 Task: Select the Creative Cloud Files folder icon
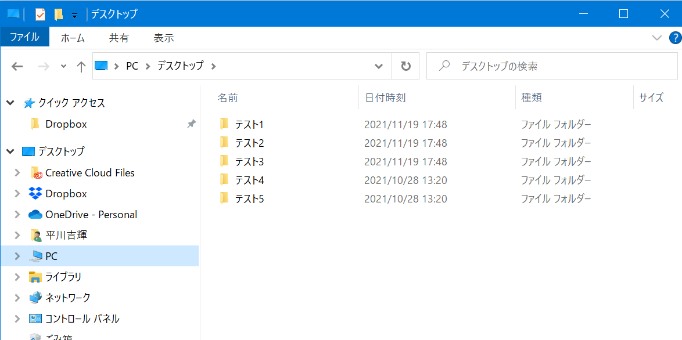(36, 173)
